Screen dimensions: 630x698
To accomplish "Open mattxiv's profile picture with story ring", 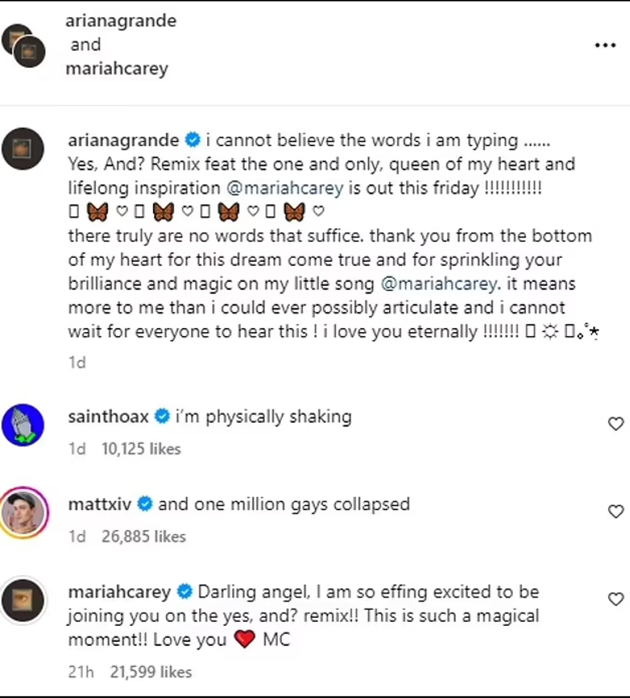I will (23, 513).
